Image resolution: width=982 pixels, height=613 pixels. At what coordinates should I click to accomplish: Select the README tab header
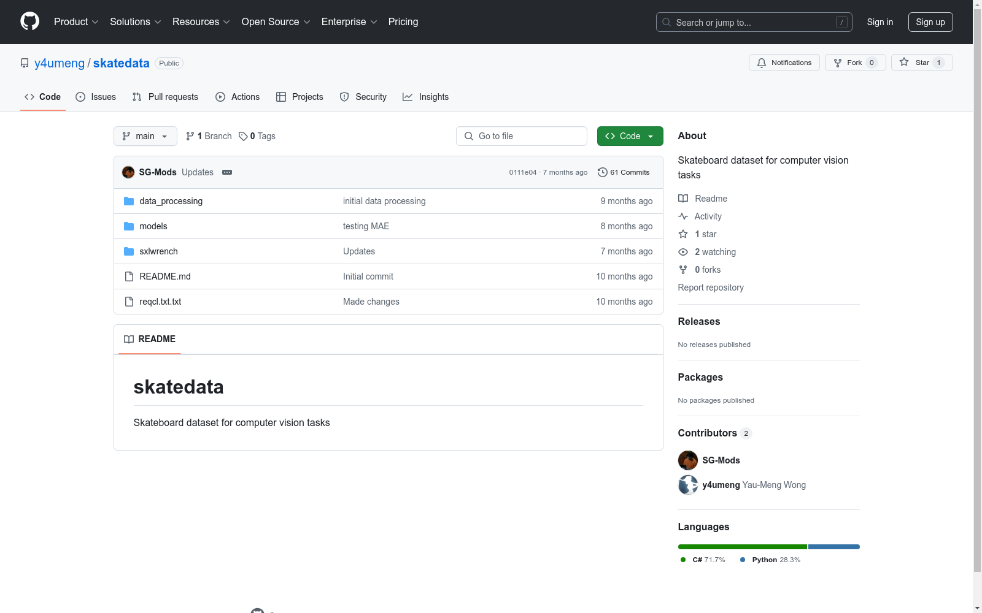(150, 339)
